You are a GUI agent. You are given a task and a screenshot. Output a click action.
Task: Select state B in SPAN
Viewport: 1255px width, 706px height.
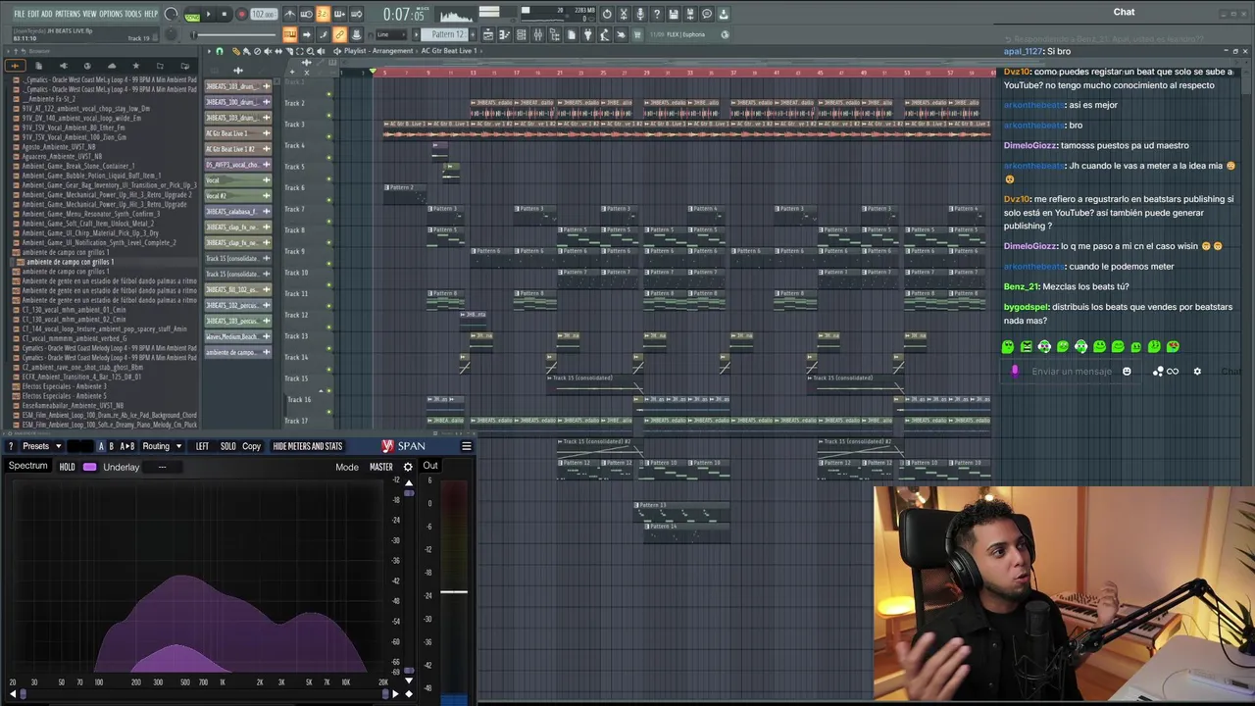111,446
